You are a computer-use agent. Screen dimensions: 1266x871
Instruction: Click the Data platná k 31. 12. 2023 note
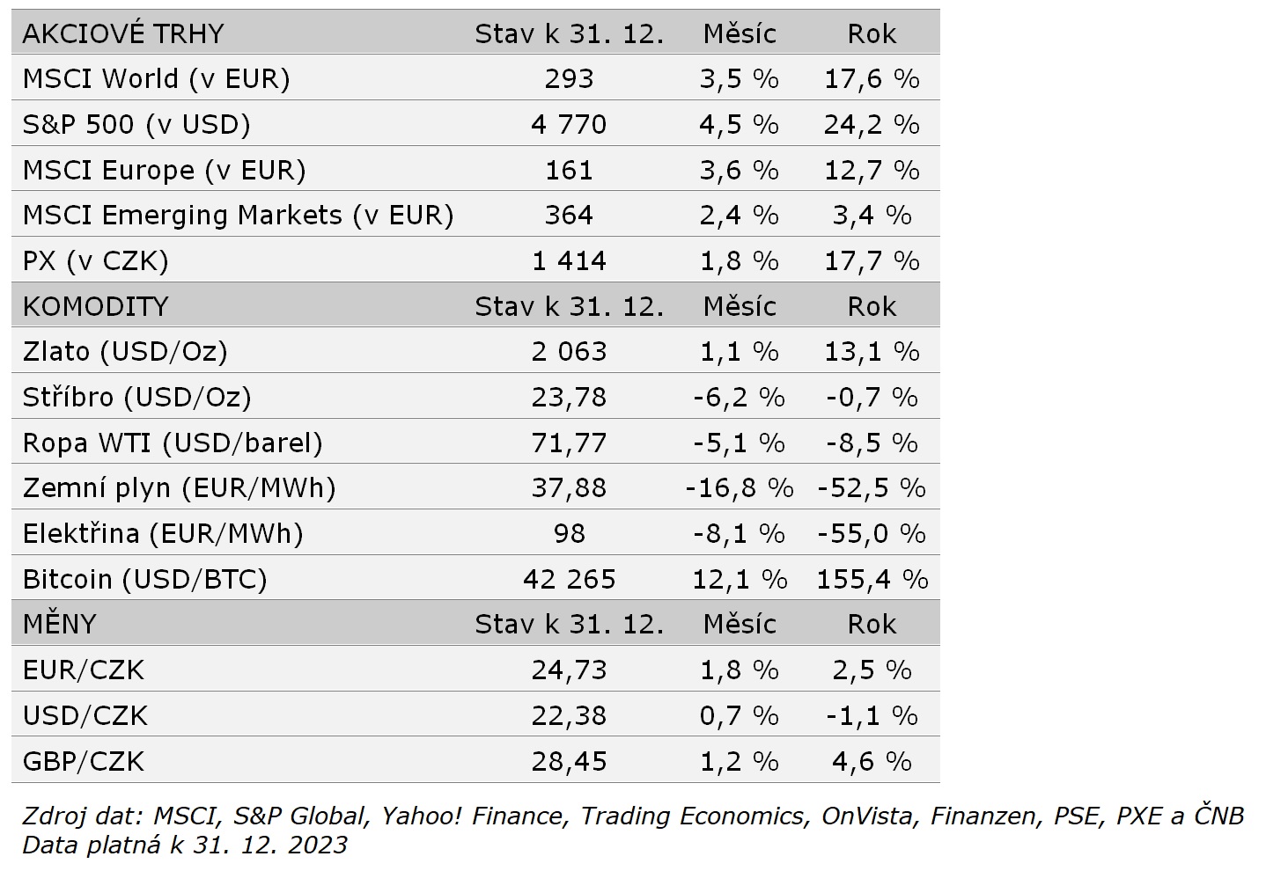tap(185, 845)
